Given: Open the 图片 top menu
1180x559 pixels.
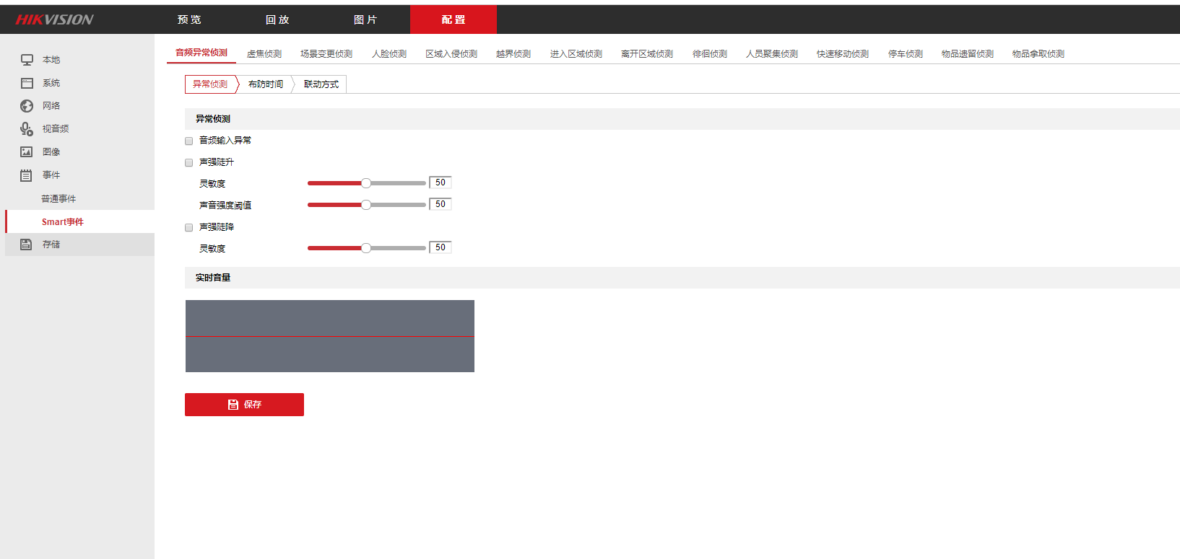Looking at the screenshot, I should [x=366, y=19].
